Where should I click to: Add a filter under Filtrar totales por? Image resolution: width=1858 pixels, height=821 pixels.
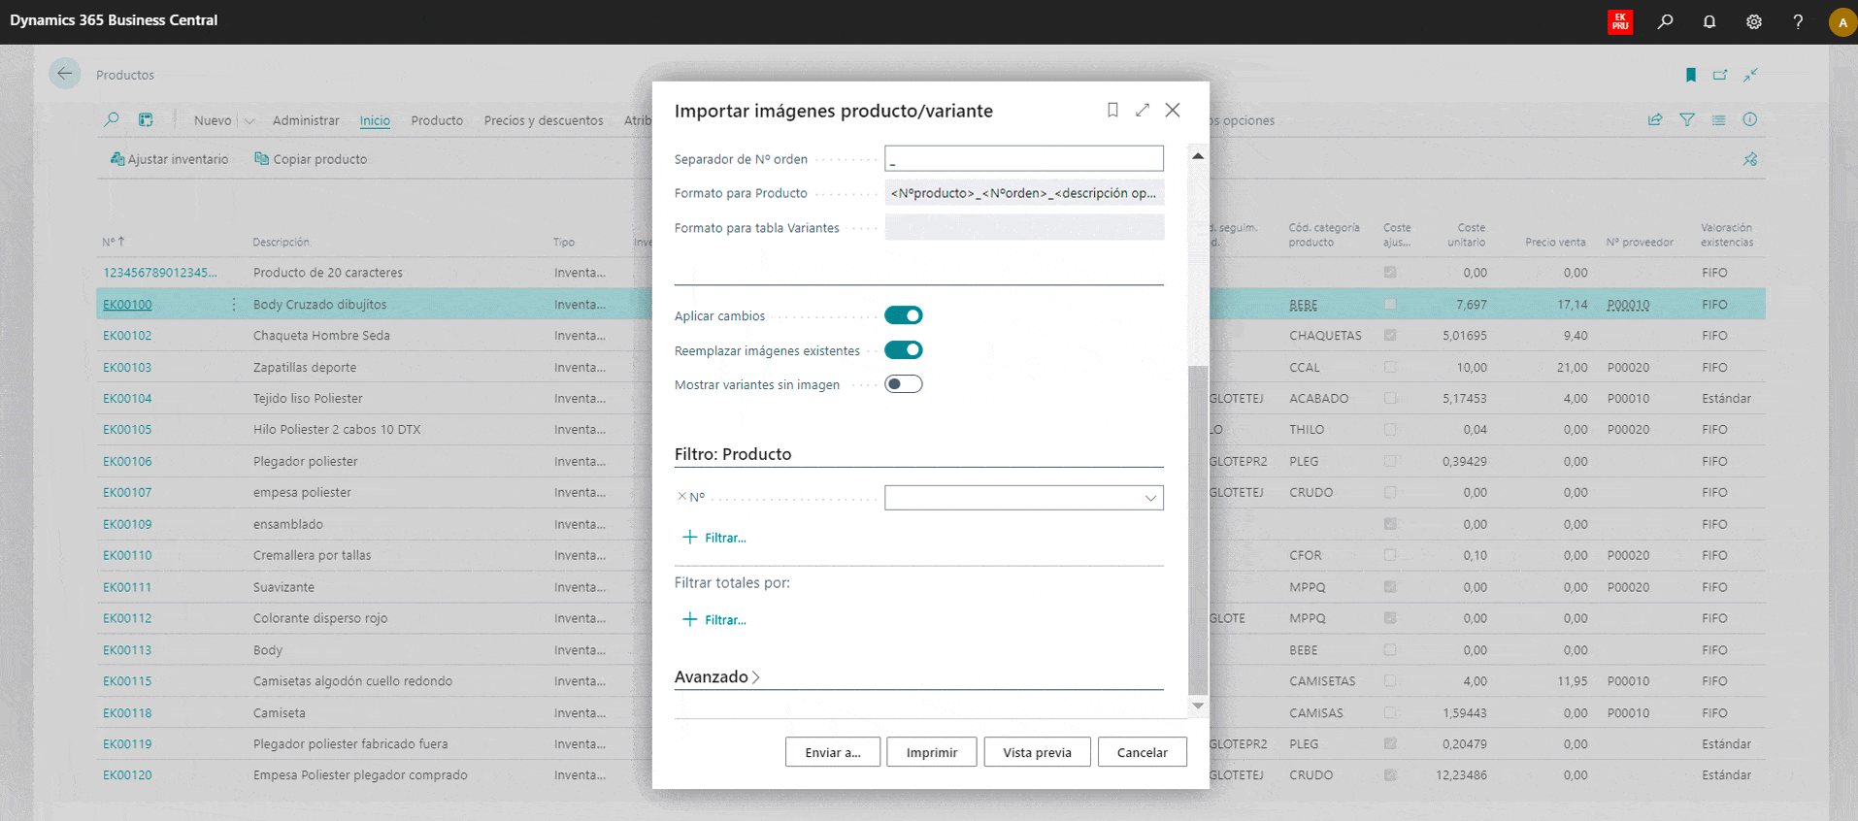(714, 620)
